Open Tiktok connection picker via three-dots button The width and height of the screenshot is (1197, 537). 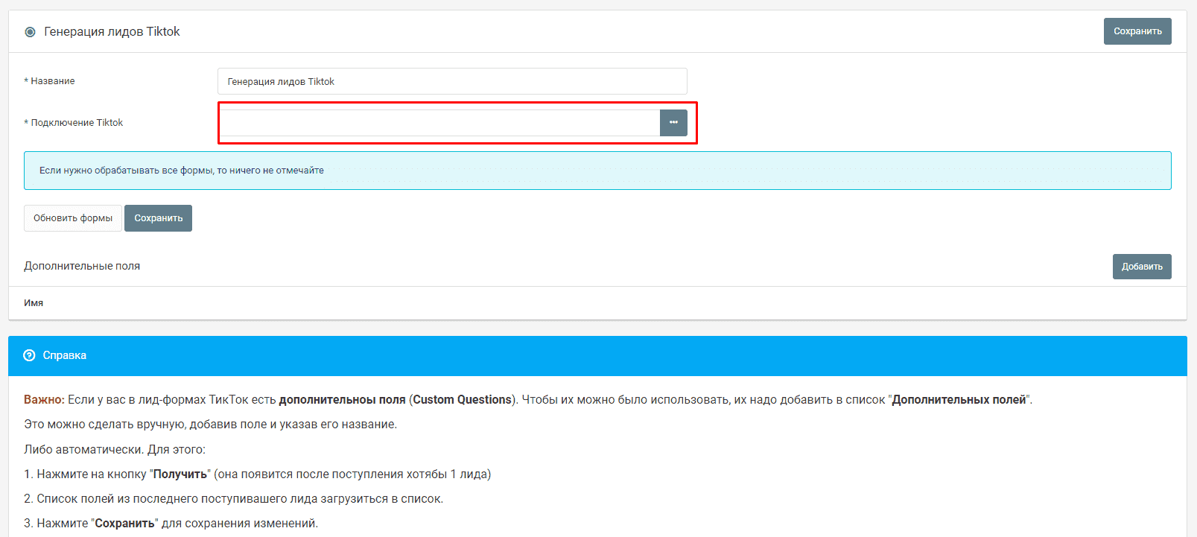(673, 123)
